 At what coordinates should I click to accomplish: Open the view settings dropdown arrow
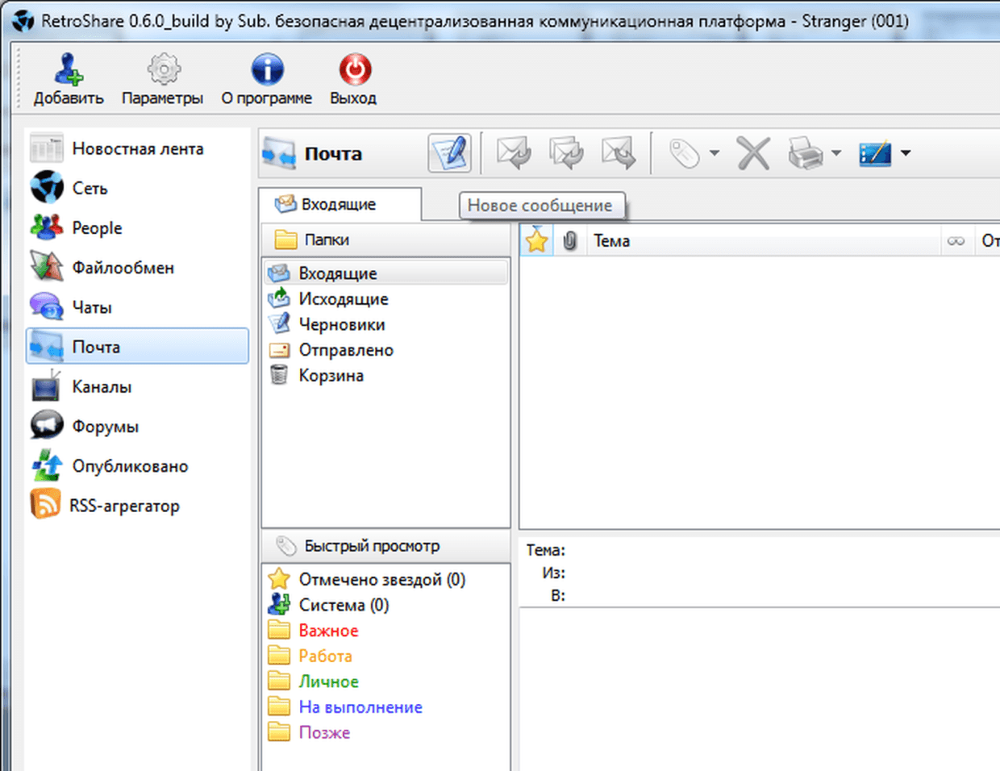pos(906,153)
